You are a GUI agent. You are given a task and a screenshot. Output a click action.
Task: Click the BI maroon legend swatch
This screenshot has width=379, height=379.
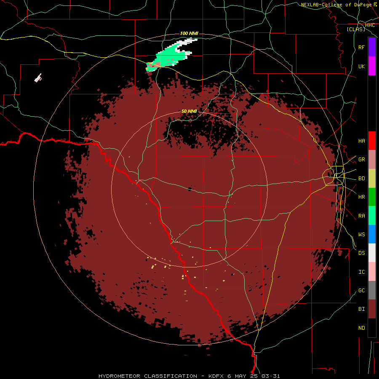[x=372, y=309]
